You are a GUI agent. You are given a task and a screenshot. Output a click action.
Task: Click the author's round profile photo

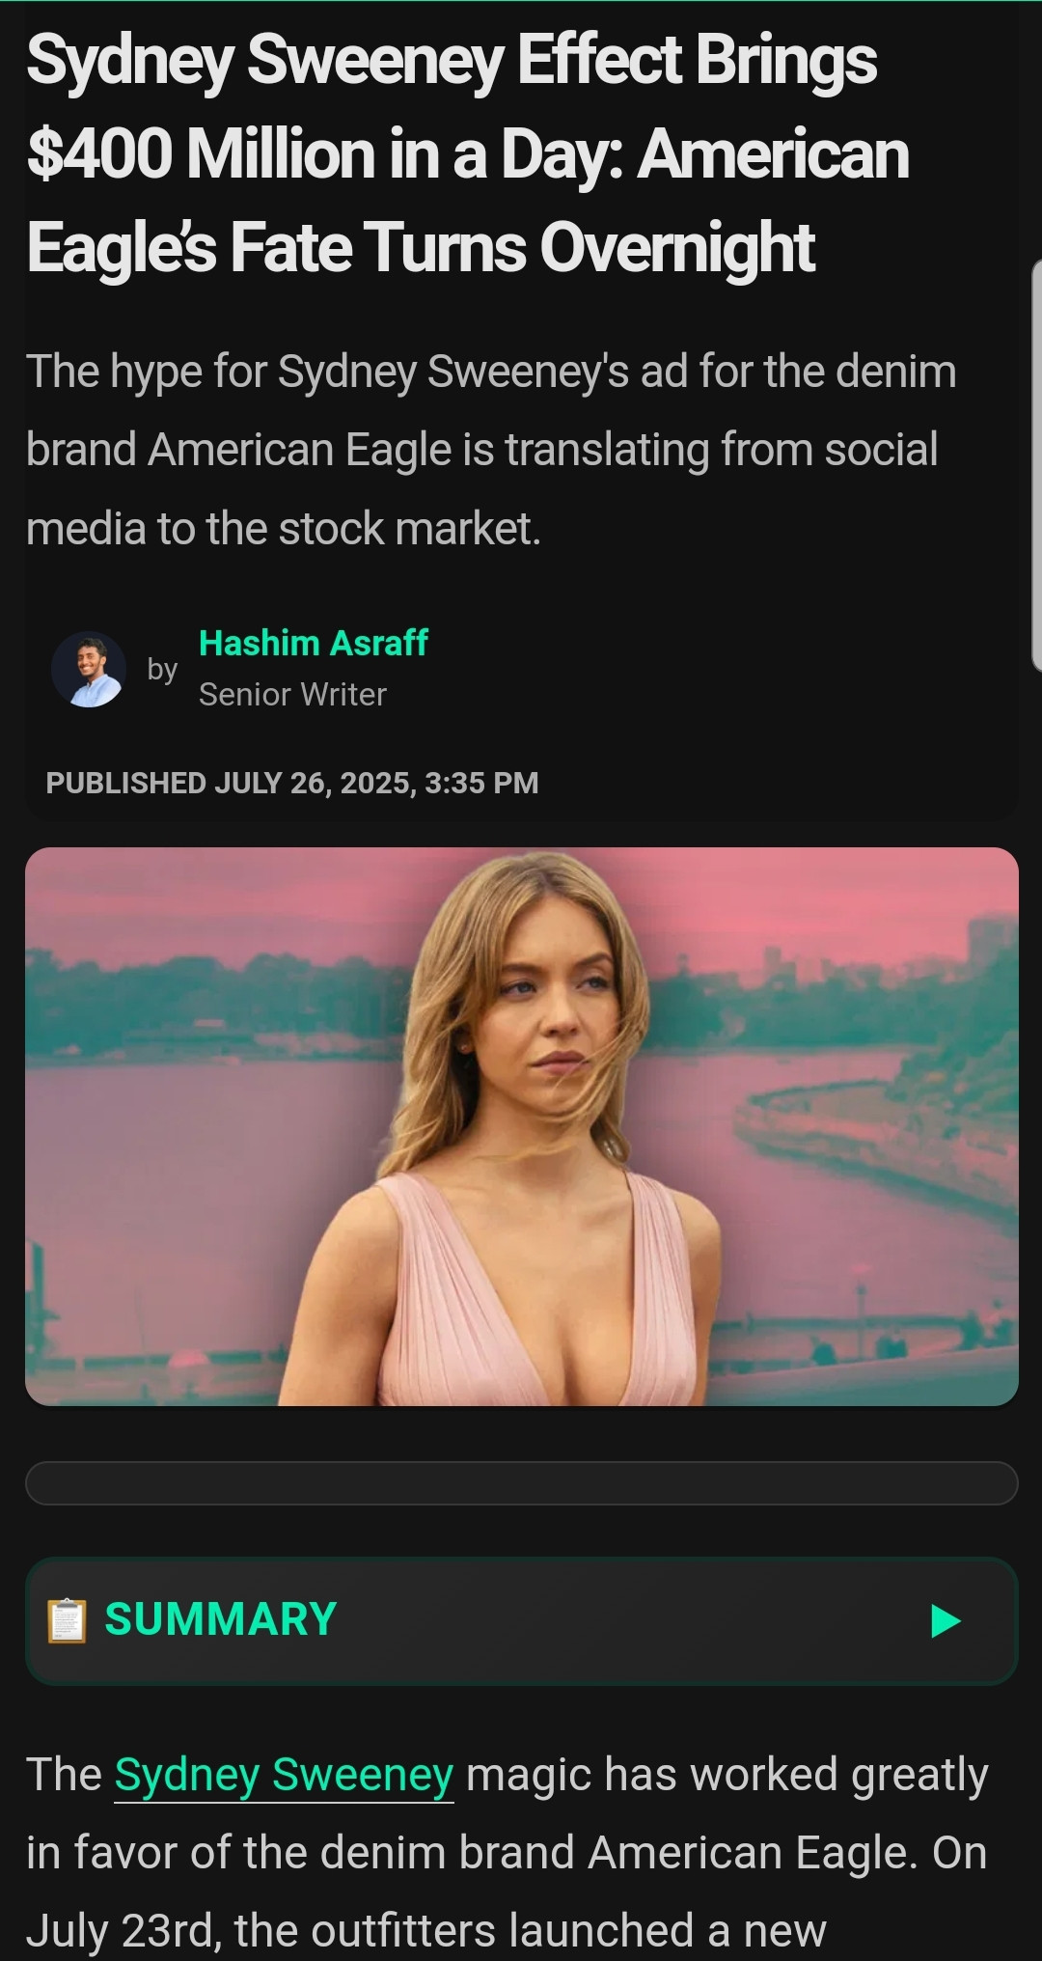[89, 670]
